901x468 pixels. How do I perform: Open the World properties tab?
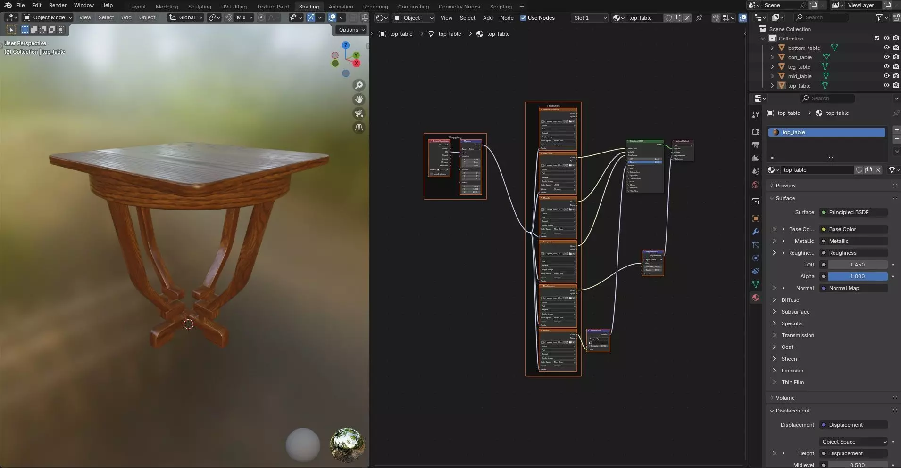coord(756,185)
